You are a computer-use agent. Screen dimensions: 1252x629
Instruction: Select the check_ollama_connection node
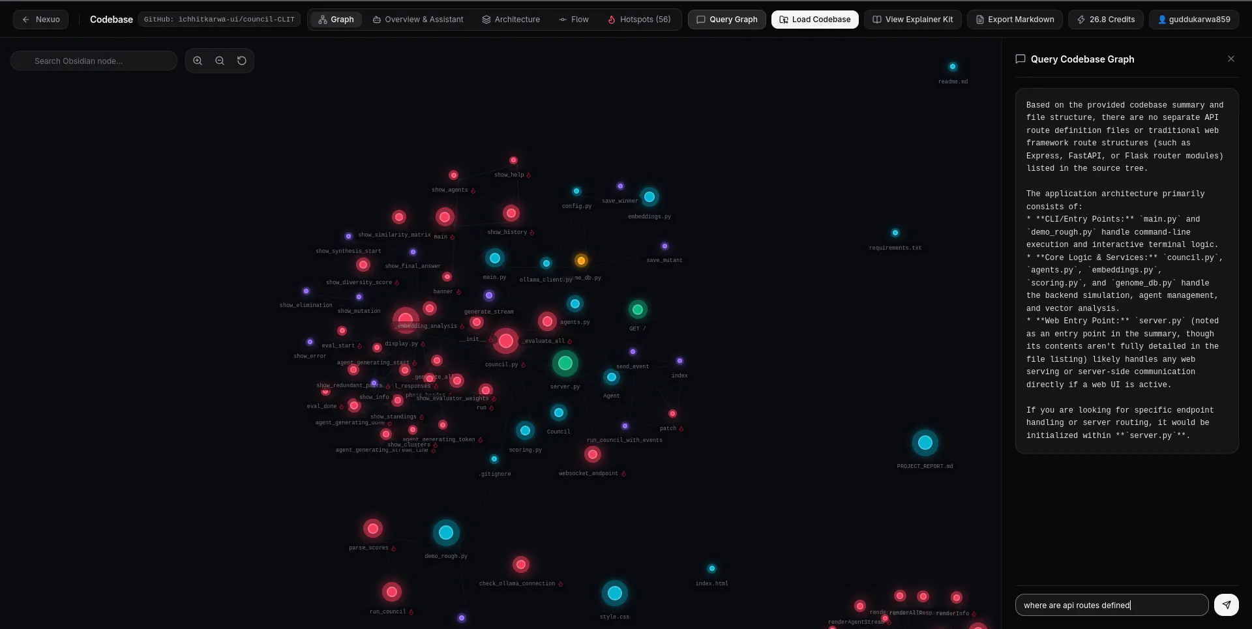click(520, 564)
